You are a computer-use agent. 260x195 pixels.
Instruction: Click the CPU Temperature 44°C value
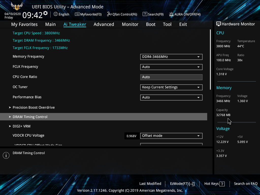click(241, 46)
